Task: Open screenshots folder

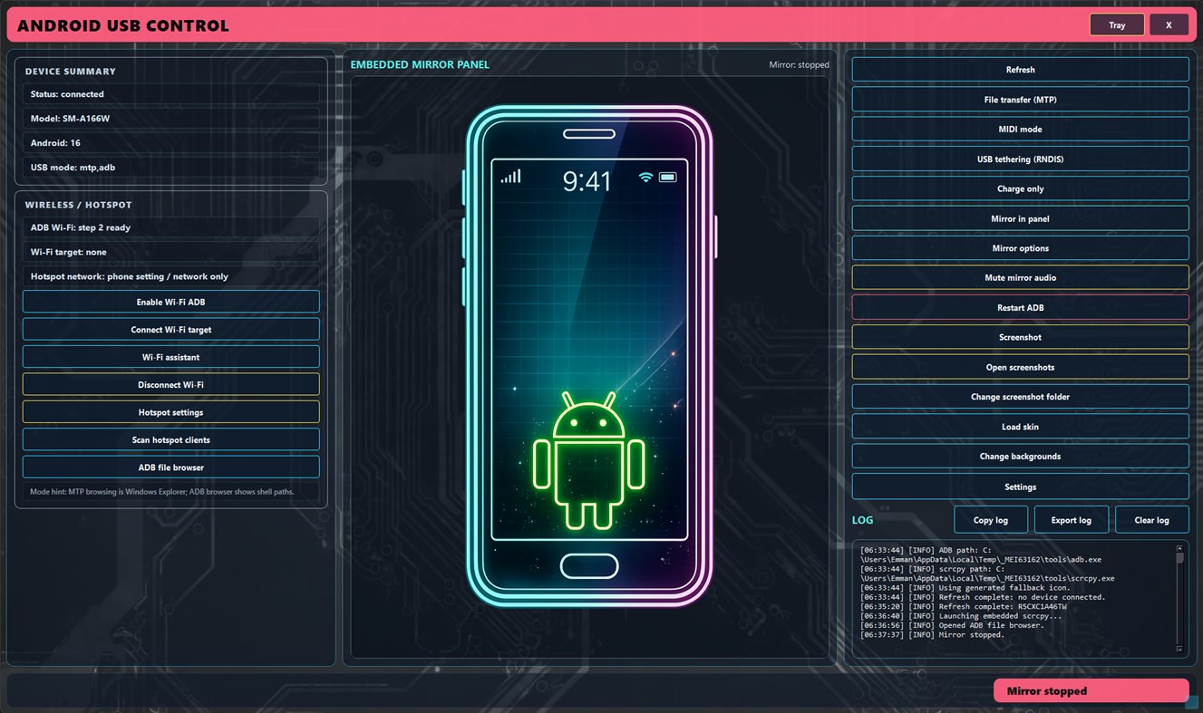Action: click(x=1020, y=367)
